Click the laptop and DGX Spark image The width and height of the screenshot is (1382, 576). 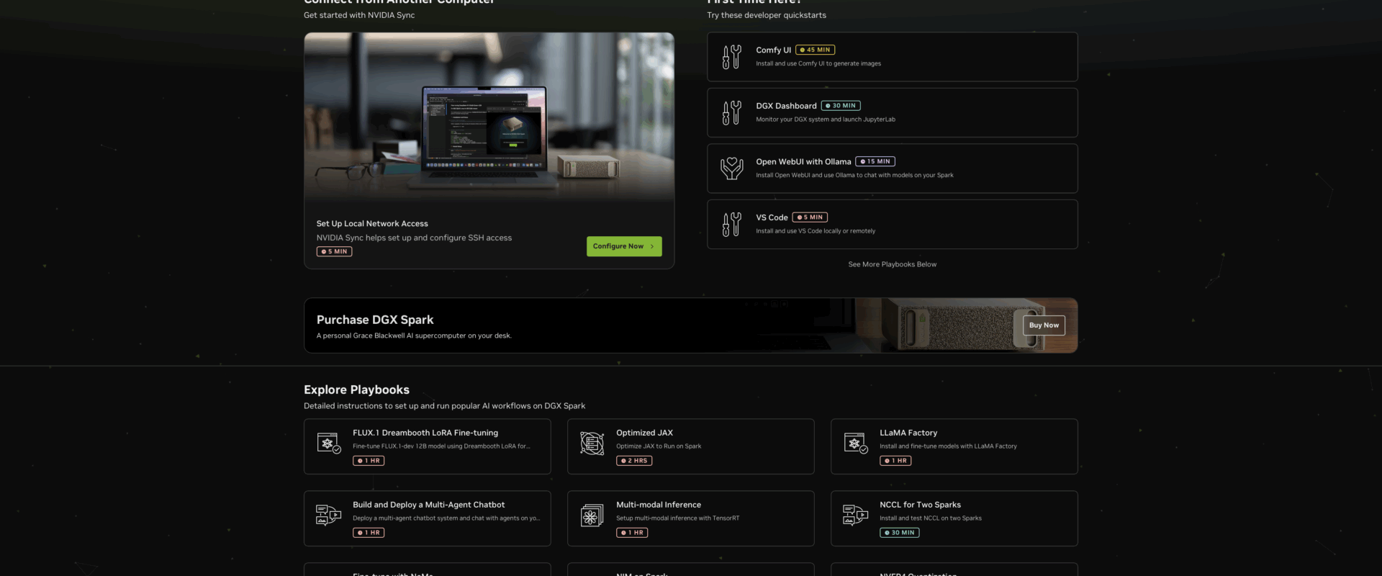click(x=489, y=115)
